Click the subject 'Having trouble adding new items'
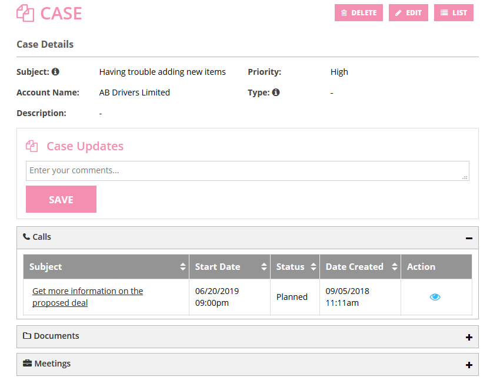 162,72
